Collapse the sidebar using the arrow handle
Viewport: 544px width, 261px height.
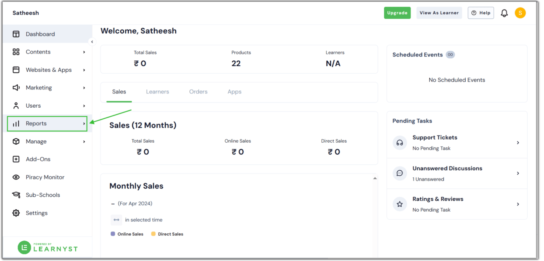click(92, 42)
